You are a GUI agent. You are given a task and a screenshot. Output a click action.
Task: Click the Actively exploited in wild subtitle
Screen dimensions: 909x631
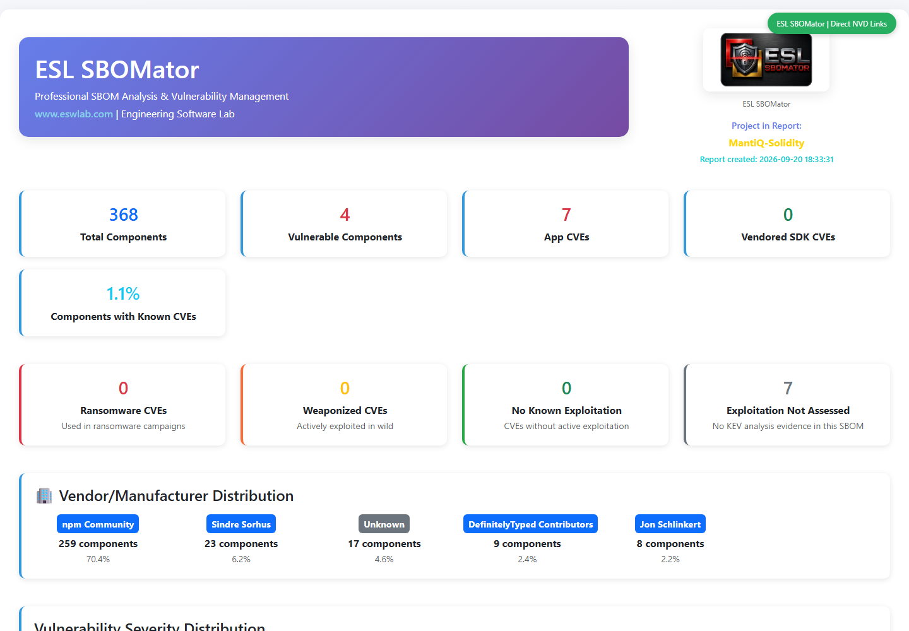pos(345,427)
